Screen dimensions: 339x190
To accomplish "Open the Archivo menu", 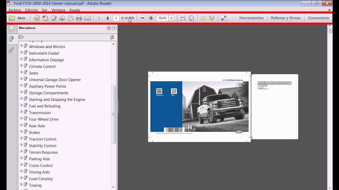I will pos(15,10).
